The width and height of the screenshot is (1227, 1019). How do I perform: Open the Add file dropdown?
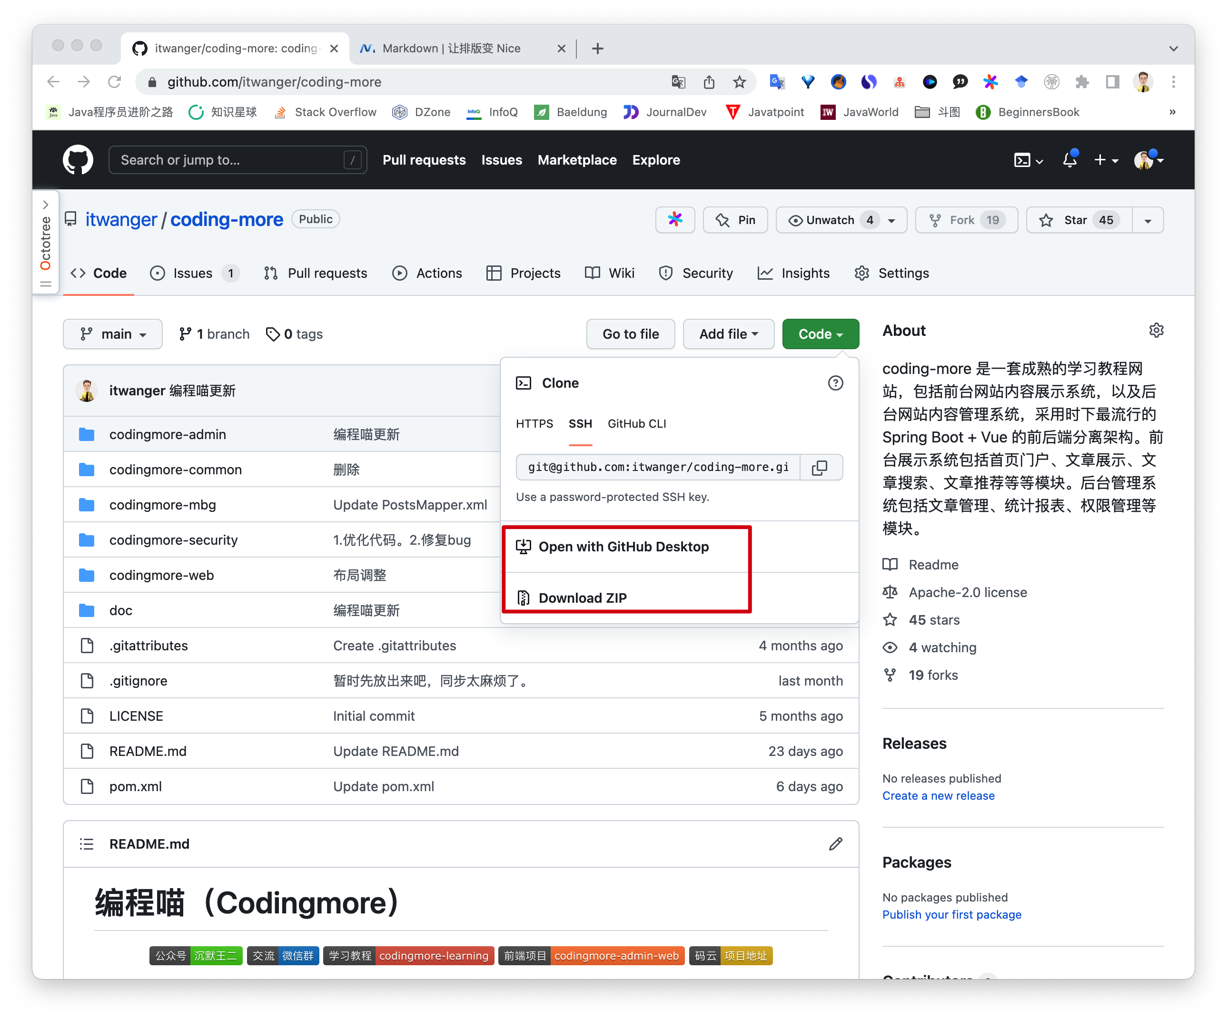click(x=728, y=334)
